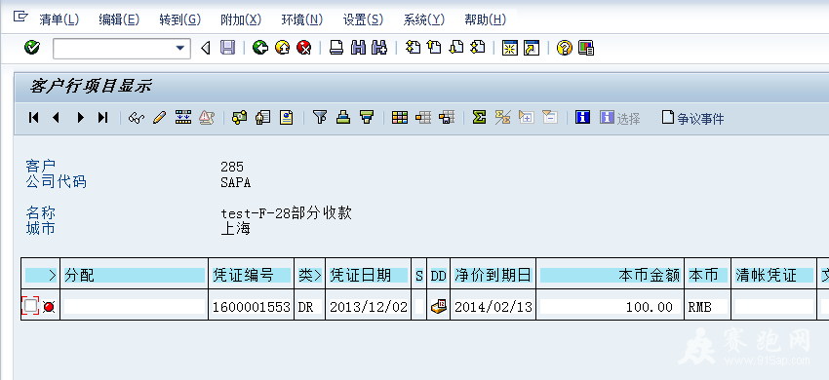
Task: Click the Sort descending icon
Action: (x=367, y=117)
